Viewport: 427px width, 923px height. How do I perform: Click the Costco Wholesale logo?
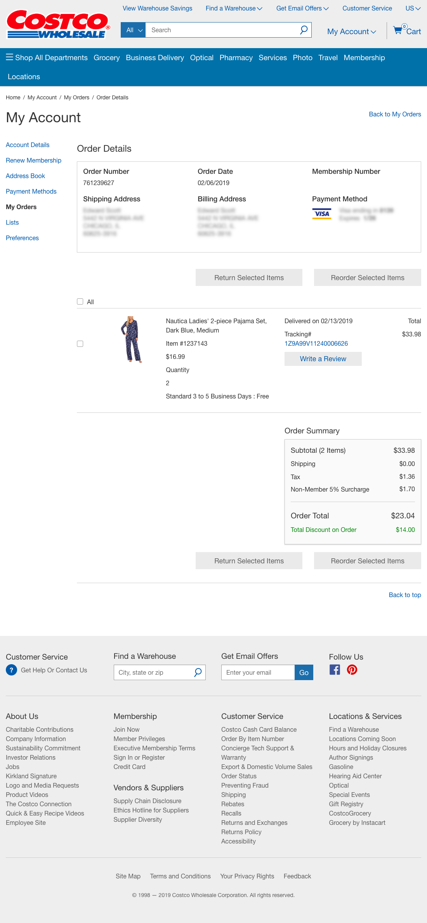58,24
